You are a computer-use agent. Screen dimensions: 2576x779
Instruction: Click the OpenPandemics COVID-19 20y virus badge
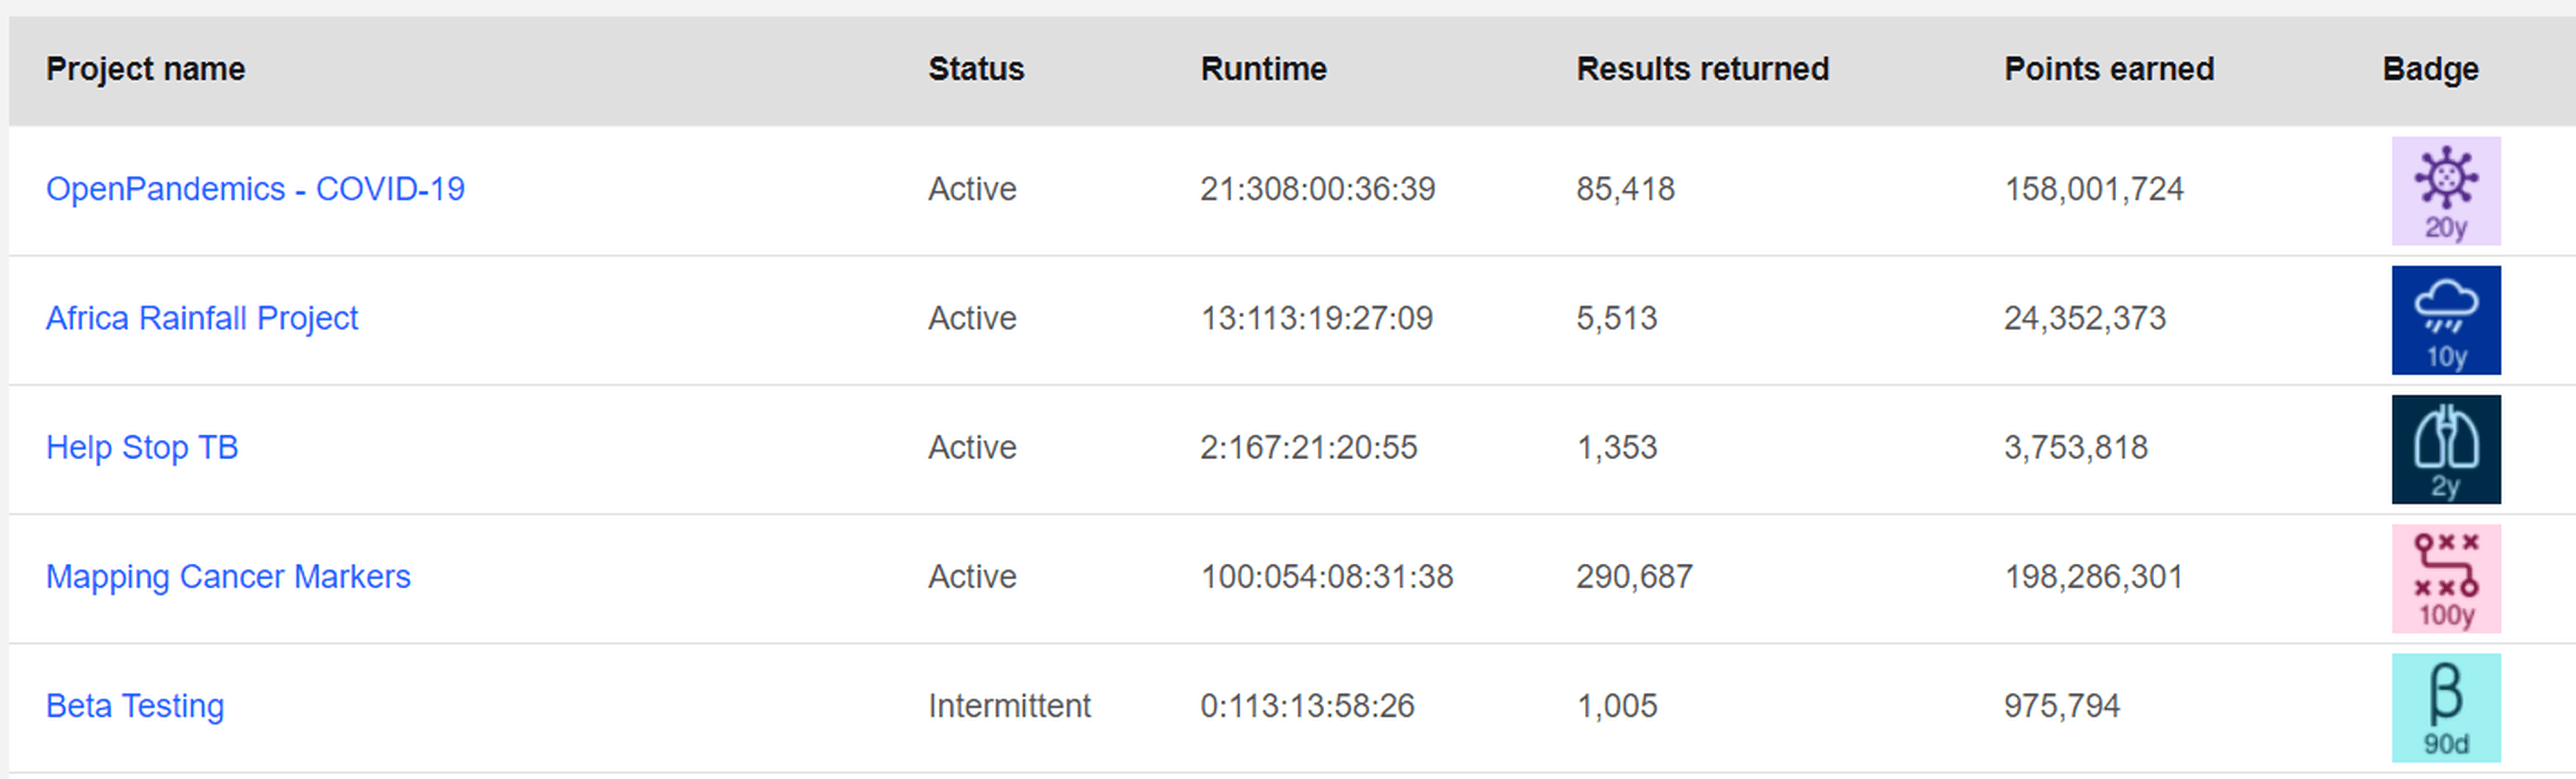(x=2446, y=191)
